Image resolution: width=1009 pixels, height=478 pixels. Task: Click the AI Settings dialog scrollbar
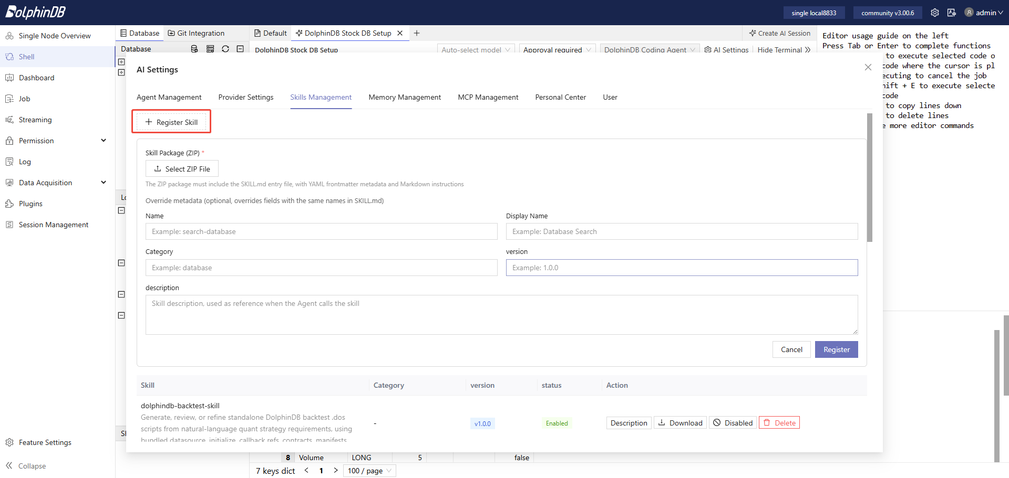870,178
